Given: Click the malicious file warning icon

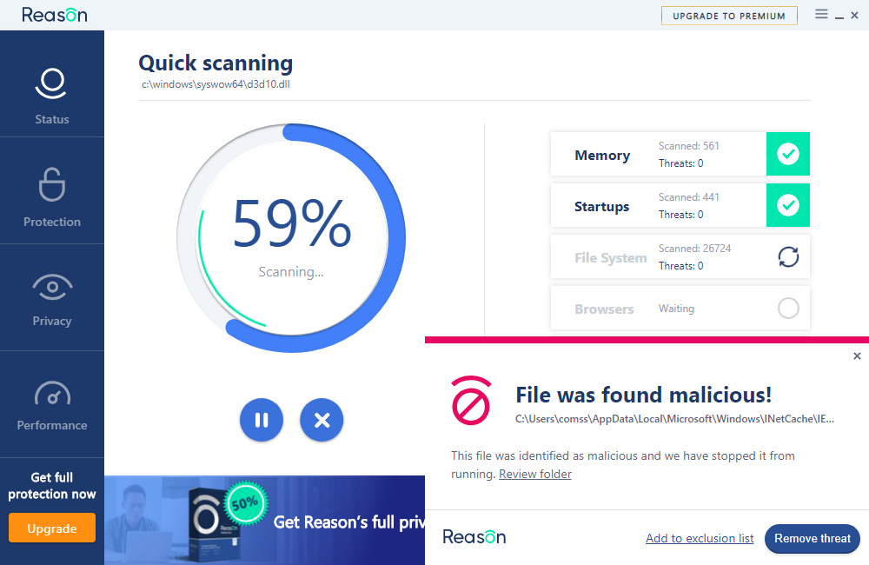Looking at the screenshot, I should [471, 401].
